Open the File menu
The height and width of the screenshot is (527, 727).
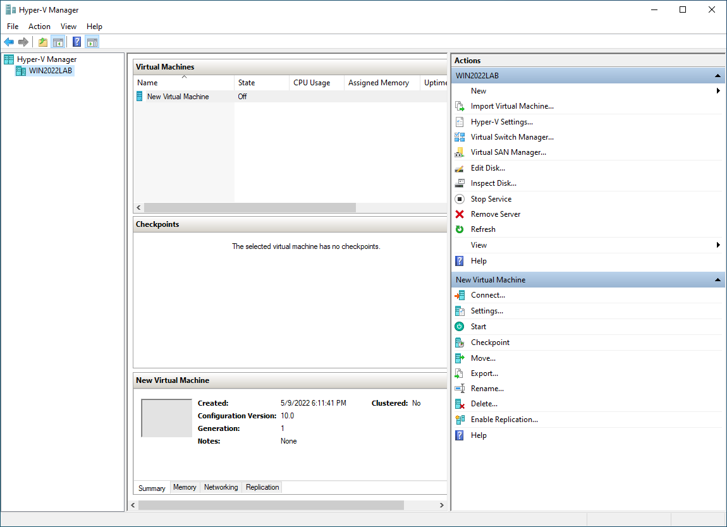(13, 27)
